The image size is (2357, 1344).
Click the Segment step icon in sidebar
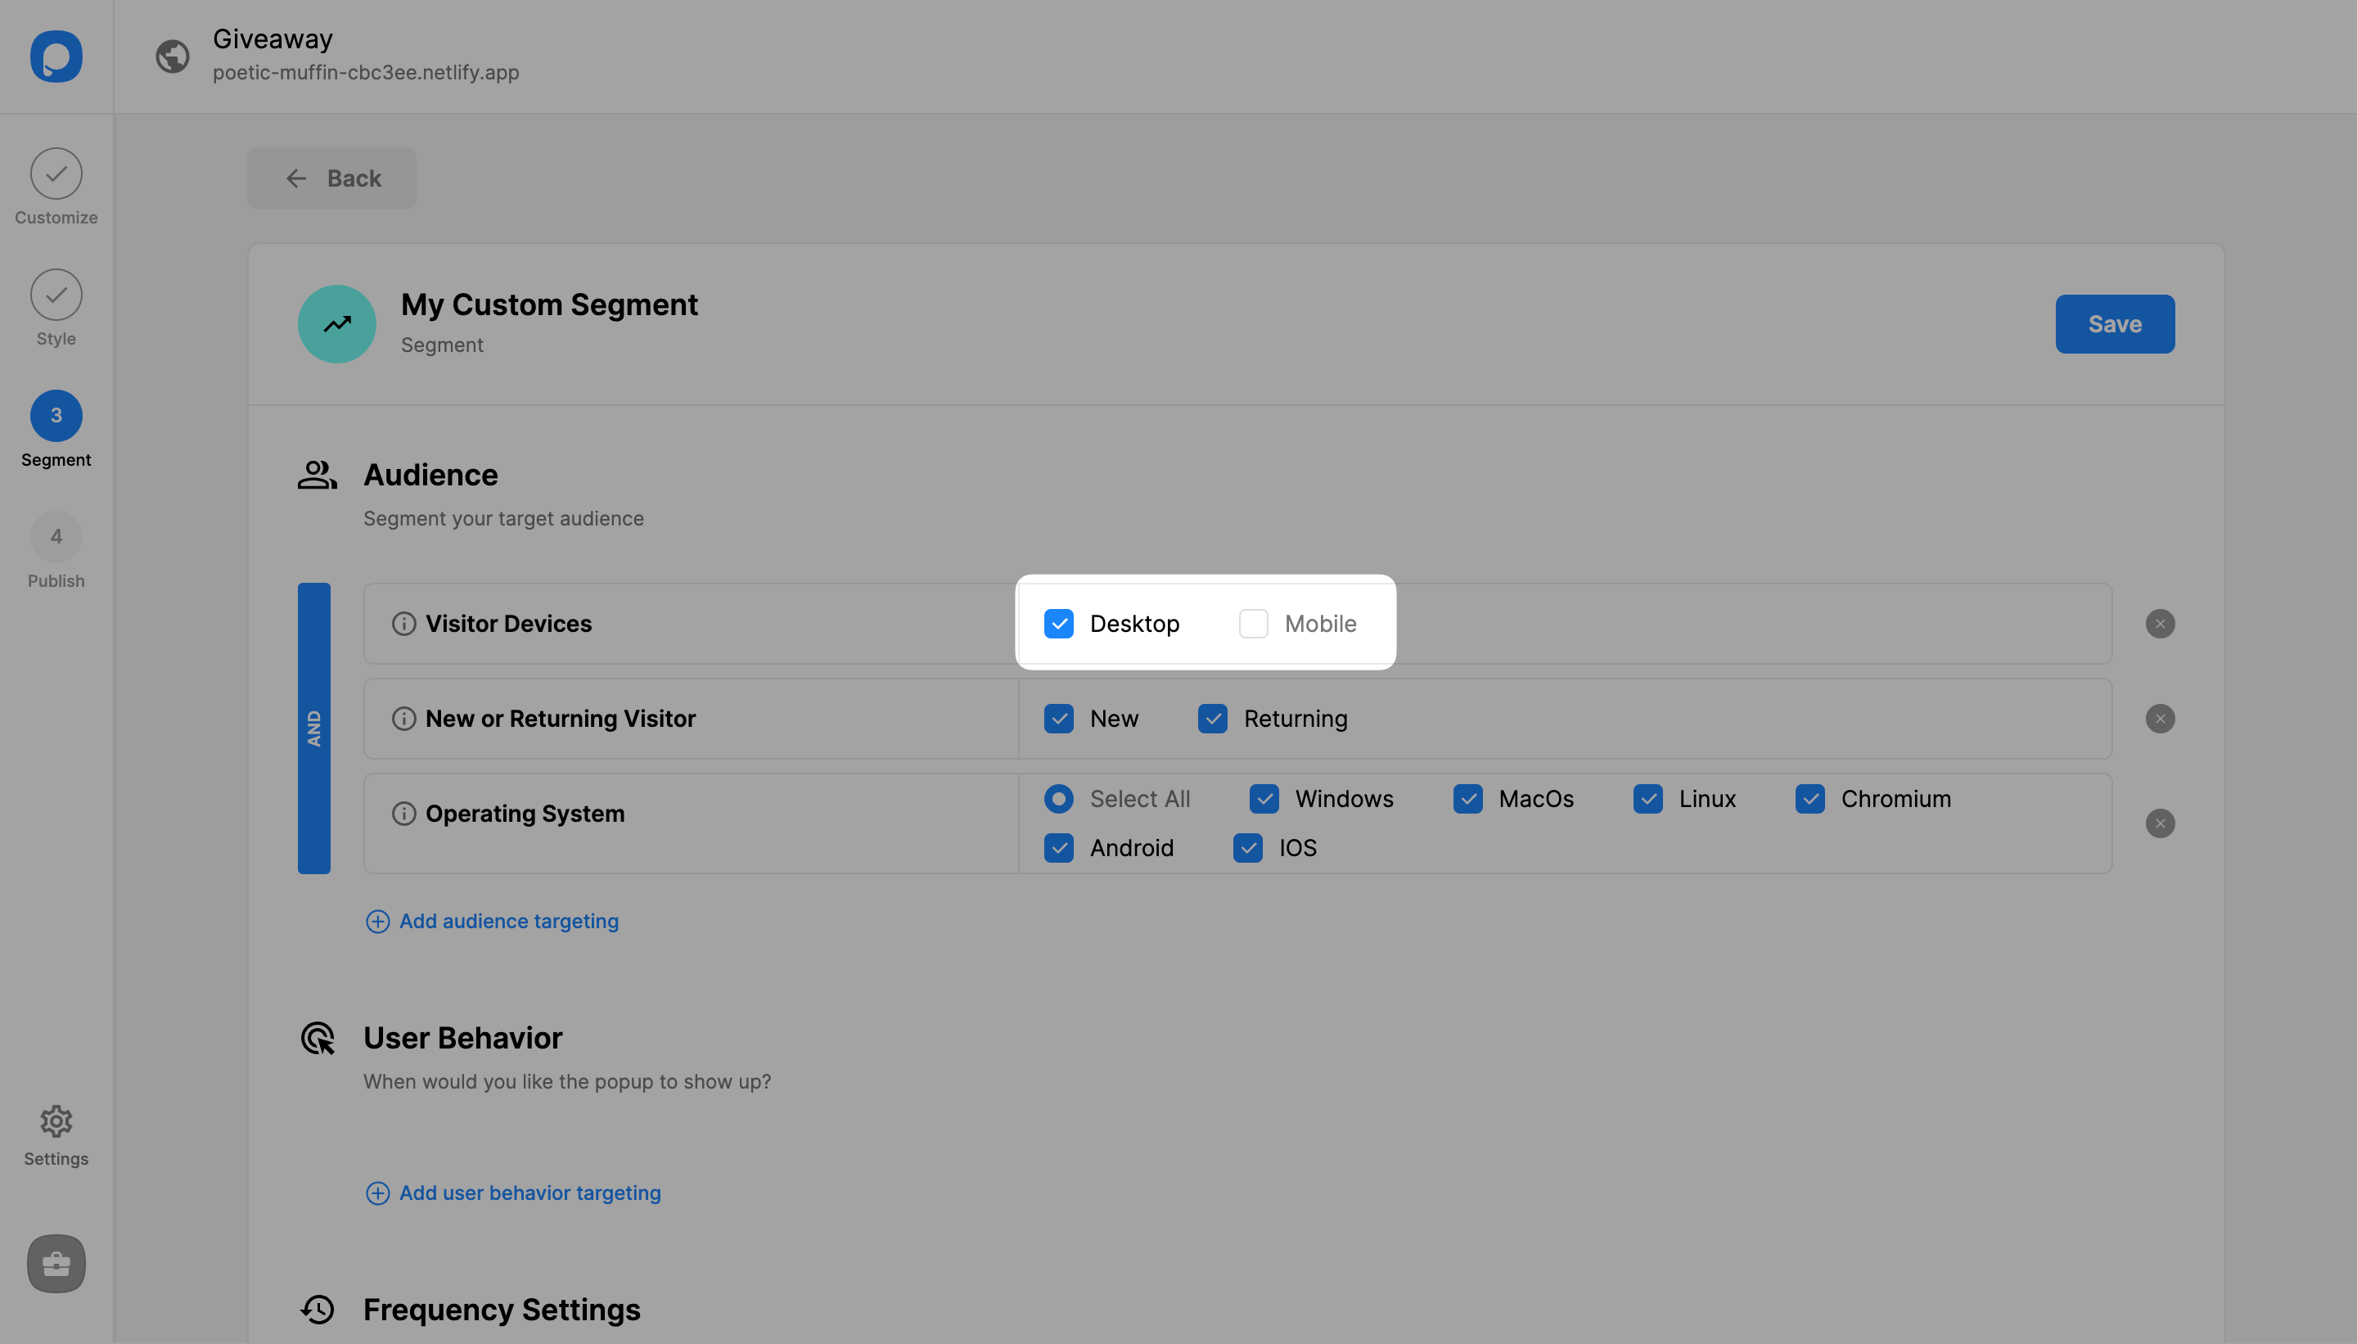coord(56,416)
